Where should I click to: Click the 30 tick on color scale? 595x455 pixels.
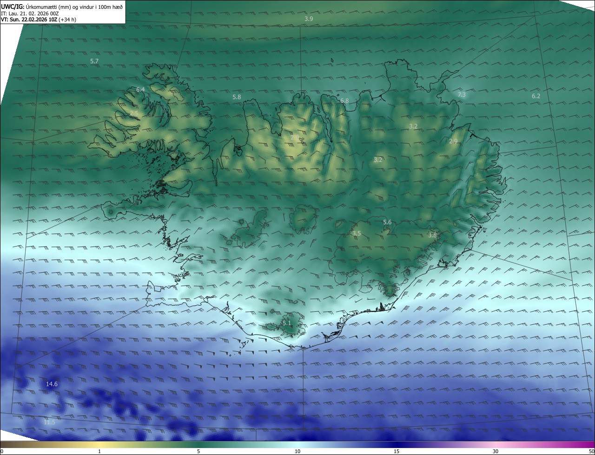(496, 452)
